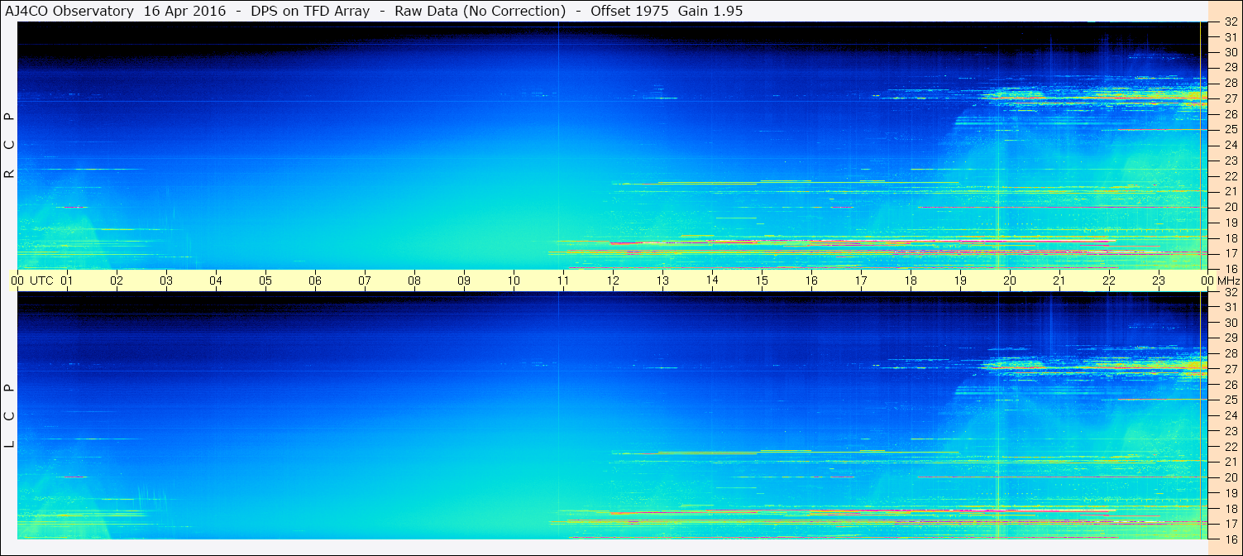
Task: Click the 30 MHz label of RCP panel
Action: 1231,52
